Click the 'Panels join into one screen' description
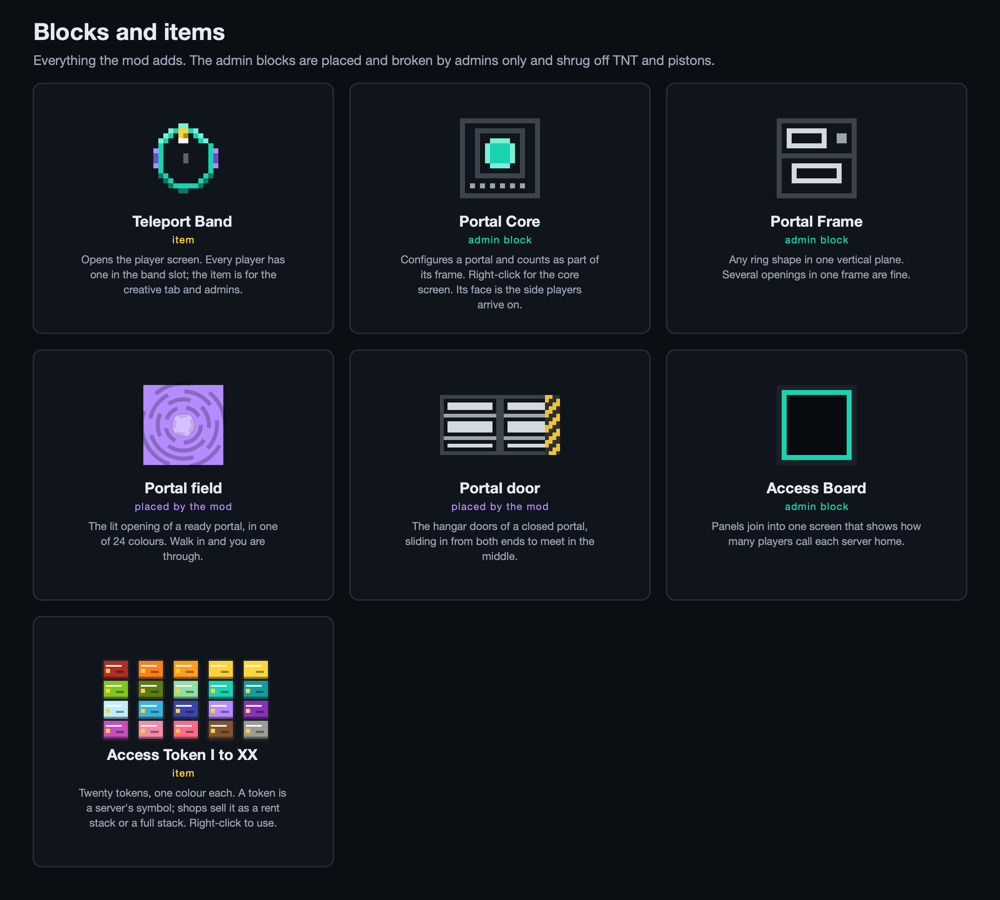This screenshot has width=1000, height=900. coord(816,534)
